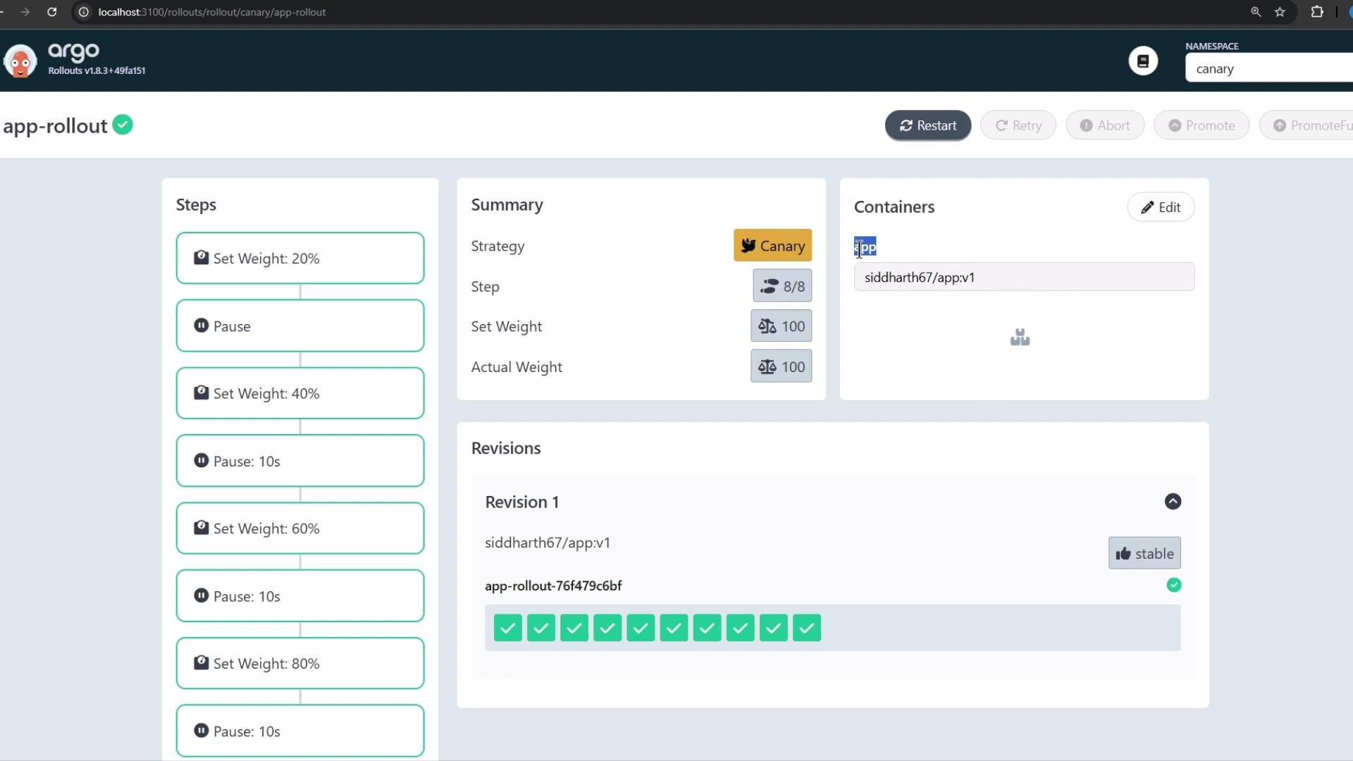Image resolution: width=1353 pixels, height=761 pixels.
Task: Click the app-rollout-76f479c6bf replicaset name
Action: (553, 586)
